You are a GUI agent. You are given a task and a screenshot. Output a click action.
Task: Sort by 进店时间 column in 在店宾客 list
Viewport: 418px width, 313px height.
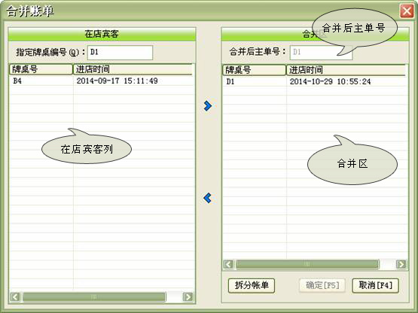[133, 69]
